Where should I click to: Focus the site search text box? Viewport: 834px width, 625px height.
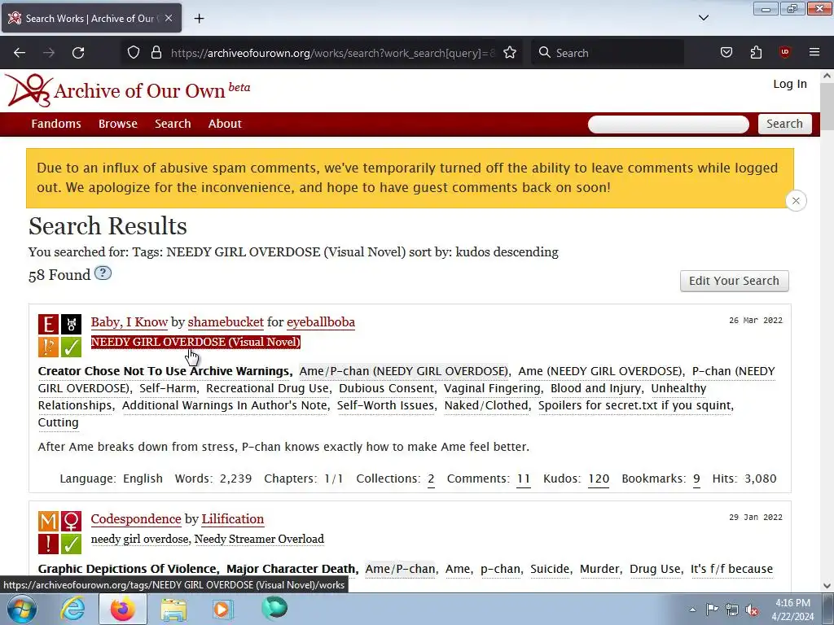(x=669, y=125)
